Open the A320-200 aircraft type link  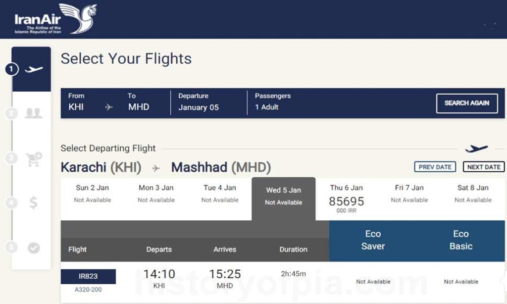click(x=88, y=290)
